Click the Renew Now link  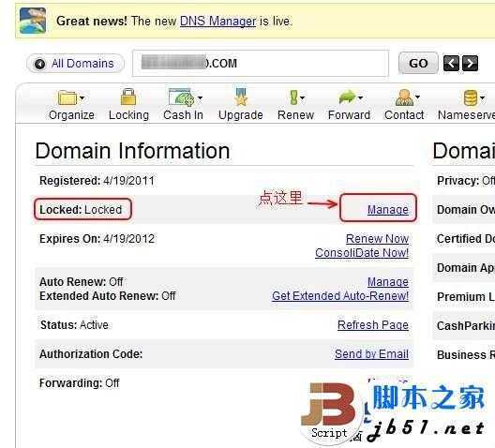click(x=377, y=238)
